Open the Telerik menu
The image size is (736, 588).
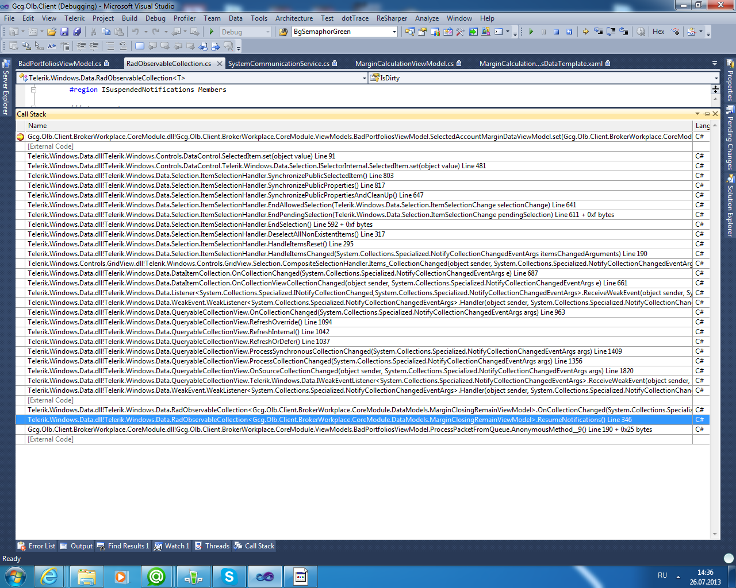(74, 18)
